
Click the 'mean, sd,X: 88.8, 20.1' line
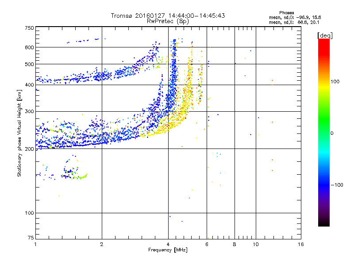294,23
